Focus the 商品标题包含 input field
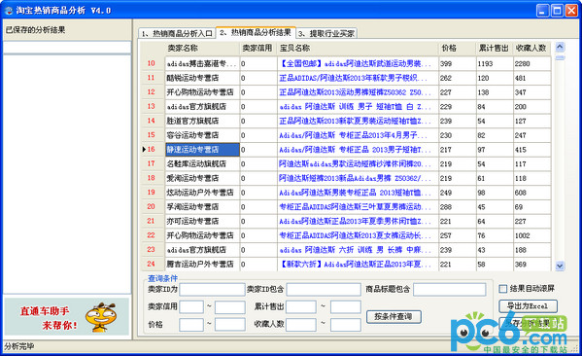The image size is (582, 356). click(450, 289)
